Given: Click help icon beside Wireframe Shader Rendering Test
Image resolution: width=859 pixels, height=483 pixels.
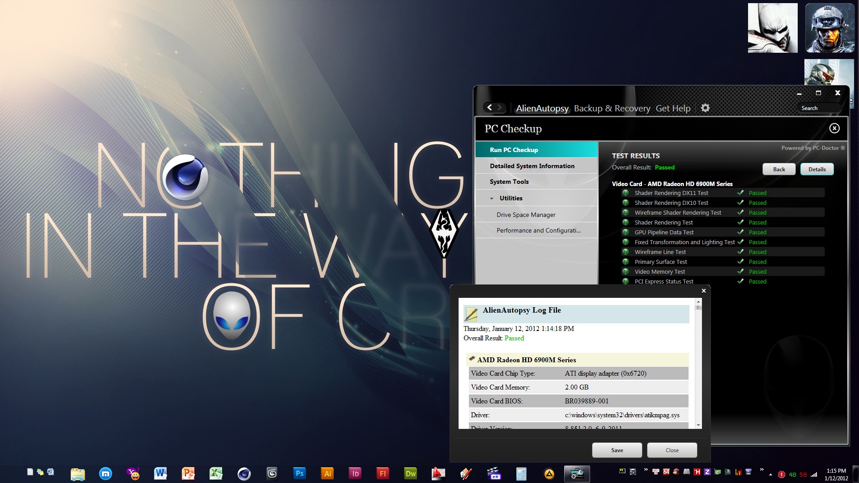Looking at the screenshot, I should (625, 212).
